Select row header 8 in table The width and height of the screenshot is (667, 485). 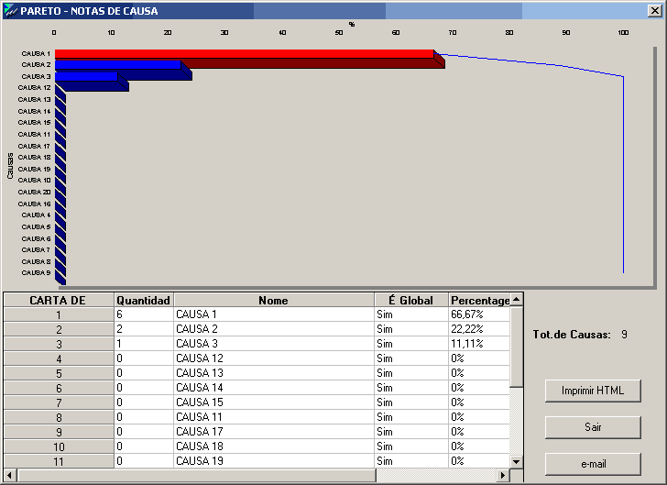point(59,417)
